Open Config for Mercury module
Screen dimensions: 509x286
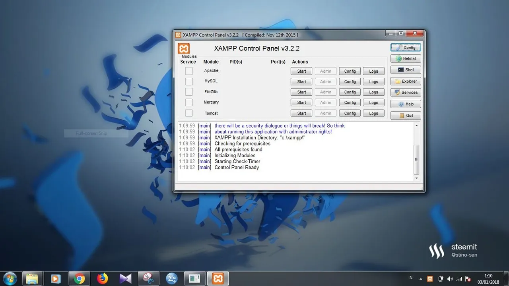pos(350,102)
